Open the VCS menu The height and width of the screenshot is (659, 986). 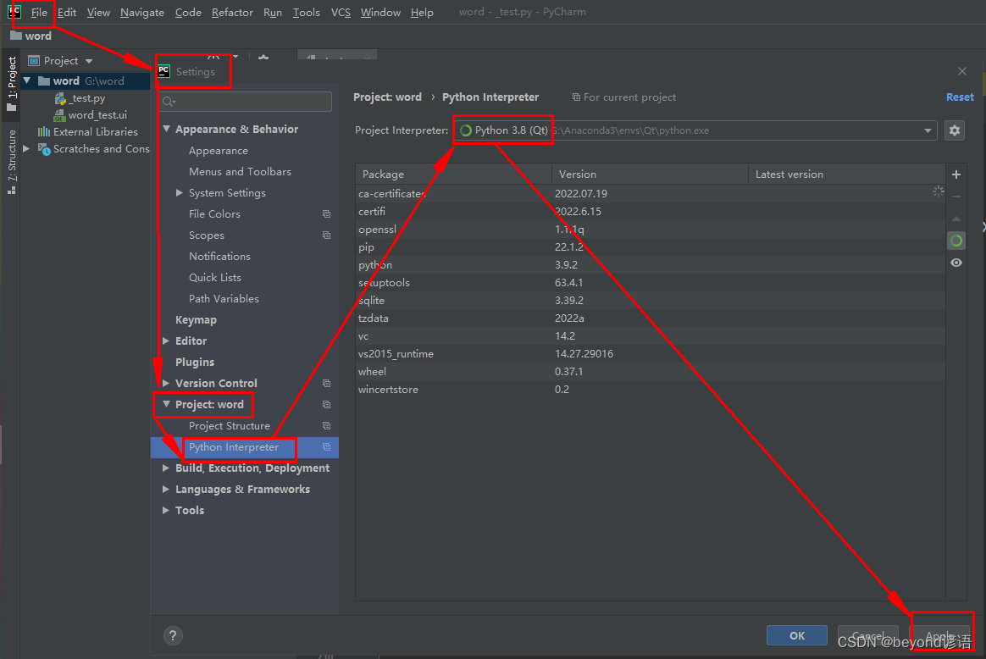341,12
